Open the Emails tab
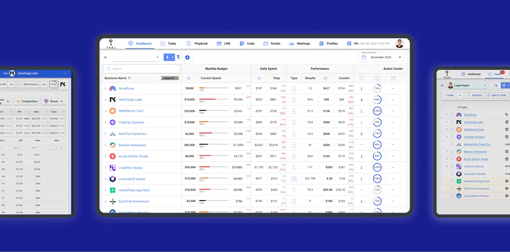Viewport: 510px width, 252px height. (x=272, y=43)
